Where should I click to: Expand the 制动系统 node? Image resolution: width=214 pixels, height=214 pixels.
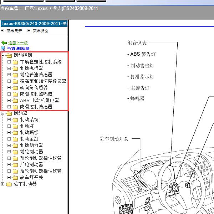[x=9, y=120]
